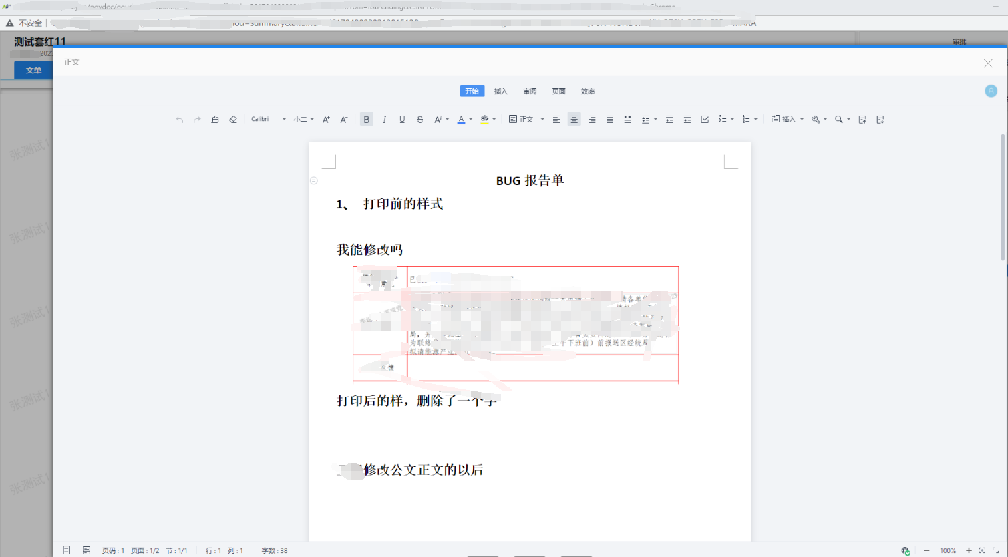Switch to the 审阅 tab

click(530, 91)
